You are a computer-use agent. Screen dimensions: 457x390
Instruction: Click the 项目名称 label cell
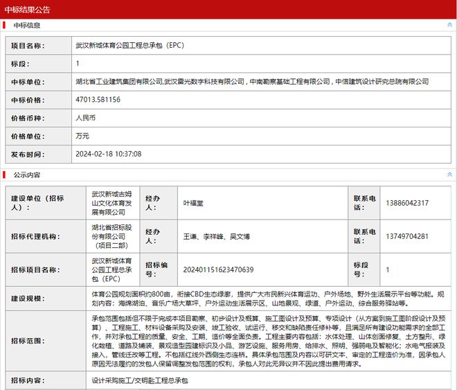[39, 46]
